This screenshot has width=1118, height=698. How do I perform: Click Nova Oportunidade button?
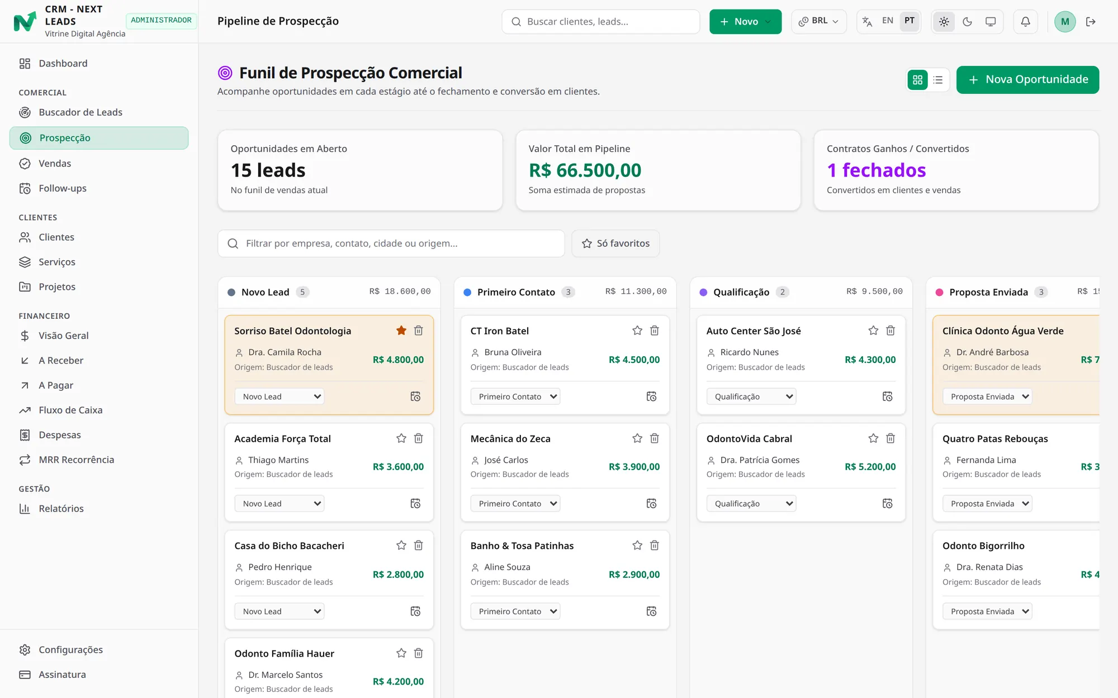(1027, 80)
